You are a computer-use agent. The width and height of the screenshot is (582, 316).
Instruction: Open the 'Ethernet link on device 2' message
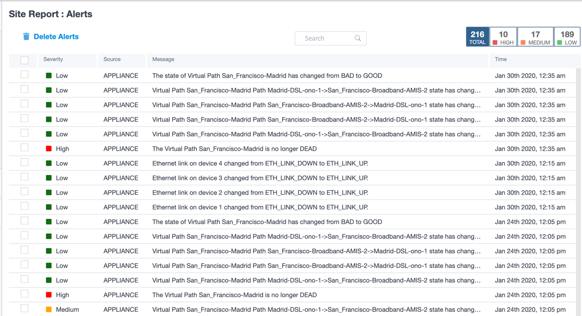[x=260, y=193]
